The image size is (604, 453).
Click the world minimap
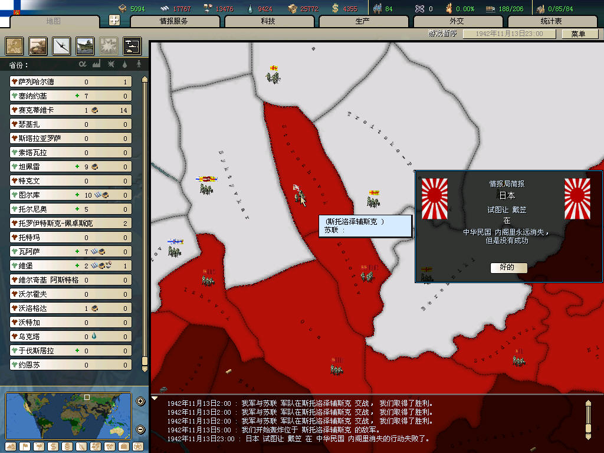68,415
